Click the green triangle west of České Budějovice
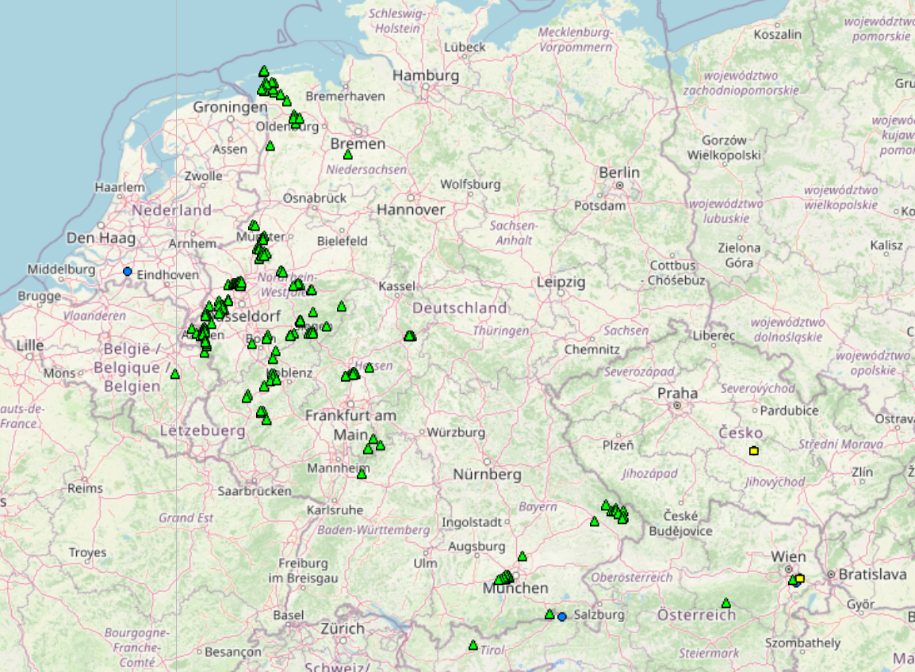This screenshot has height=672, width=915. point(594,521)
